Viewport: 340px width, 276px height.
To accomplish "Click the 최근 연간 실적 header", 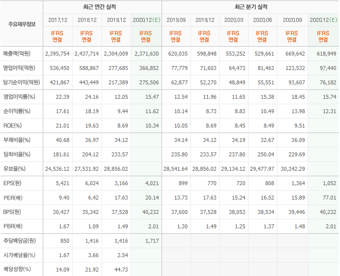I will click(99, 7).
